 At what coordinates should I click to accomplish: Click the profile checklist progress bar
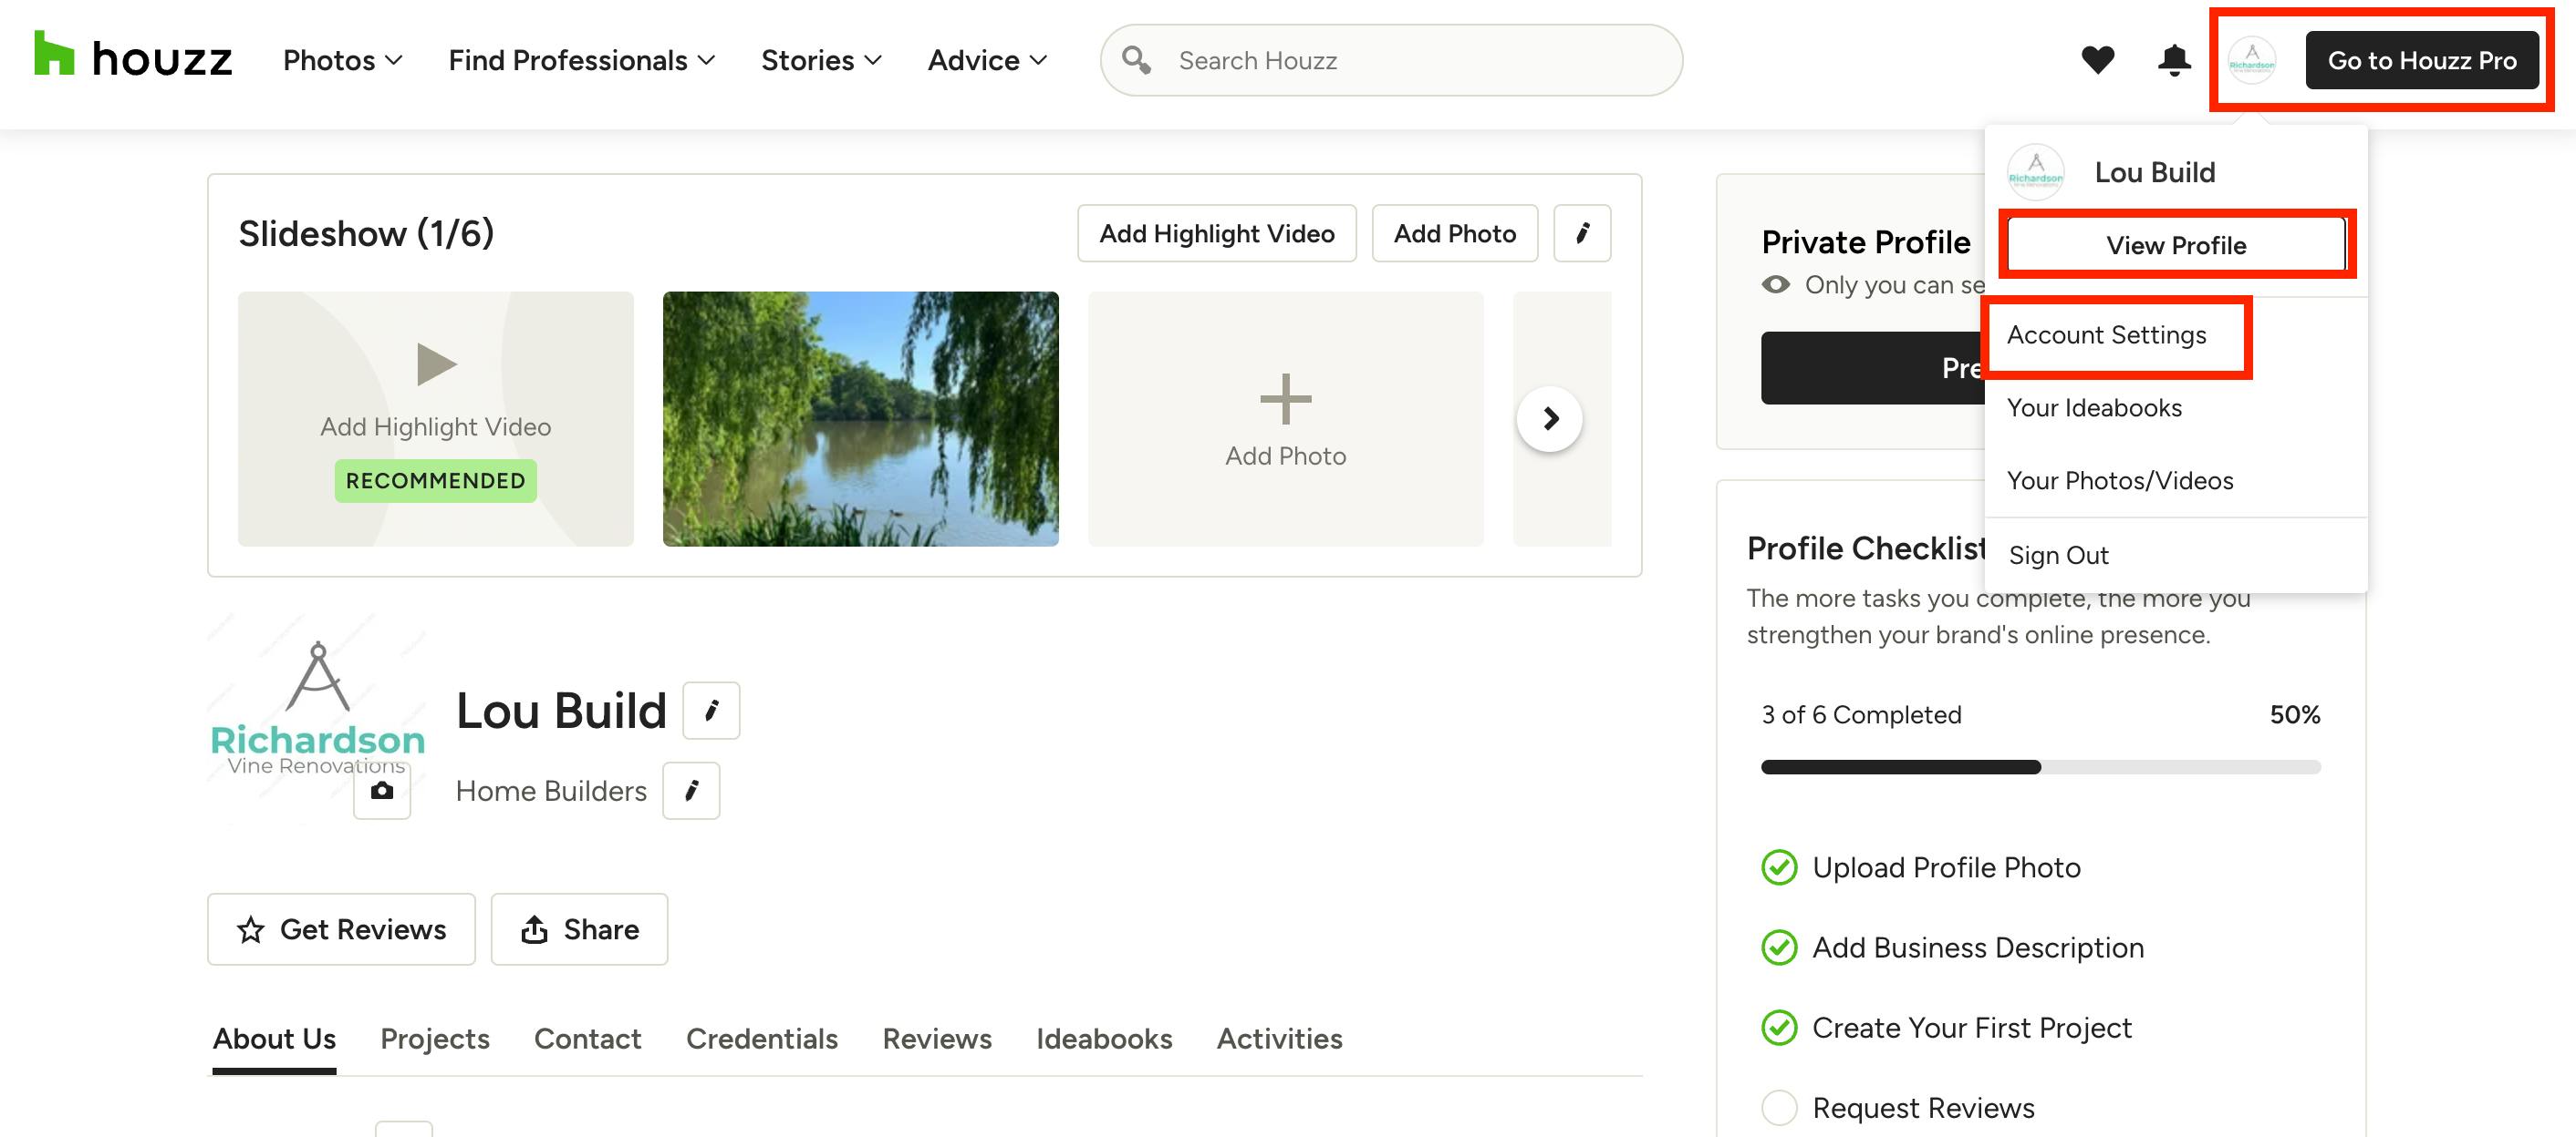click(x=2040, y=767)
